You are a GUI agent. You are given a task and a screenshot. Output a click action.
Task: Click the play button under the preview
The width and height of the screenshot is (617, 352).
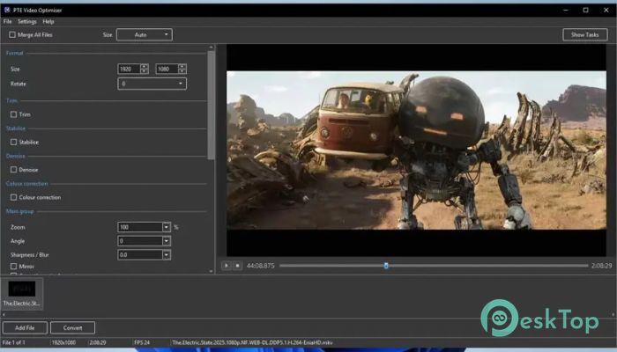click(227, 266)
